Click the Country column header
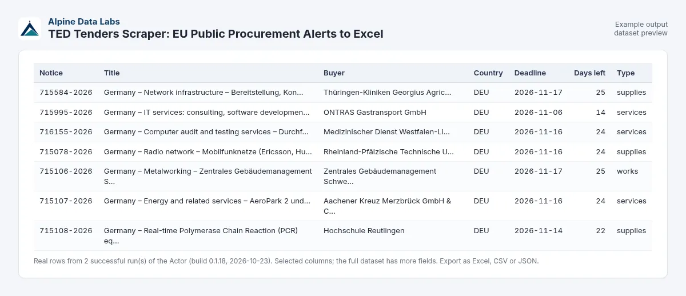686x296 pixels. (x=488, y=73)
